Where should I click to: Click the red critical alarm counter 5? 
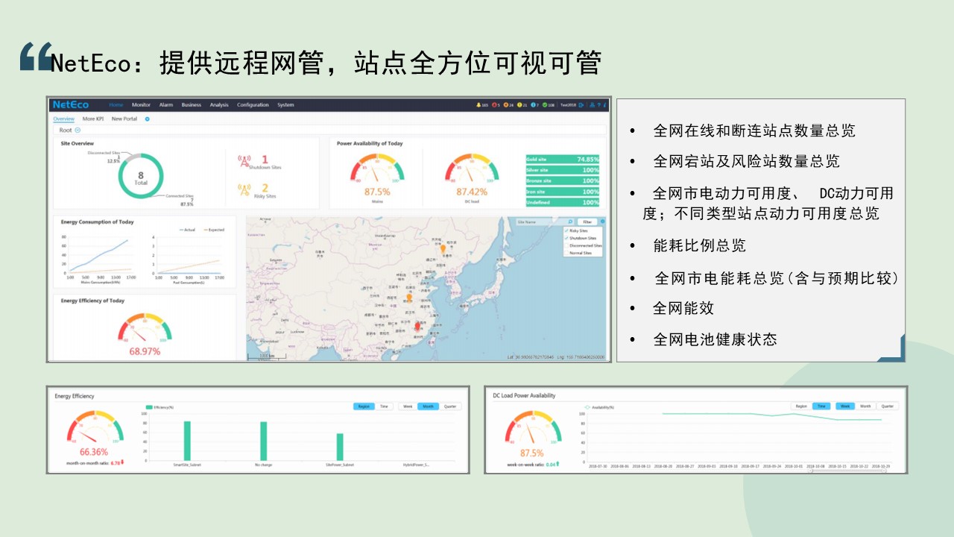pos(496,105)
